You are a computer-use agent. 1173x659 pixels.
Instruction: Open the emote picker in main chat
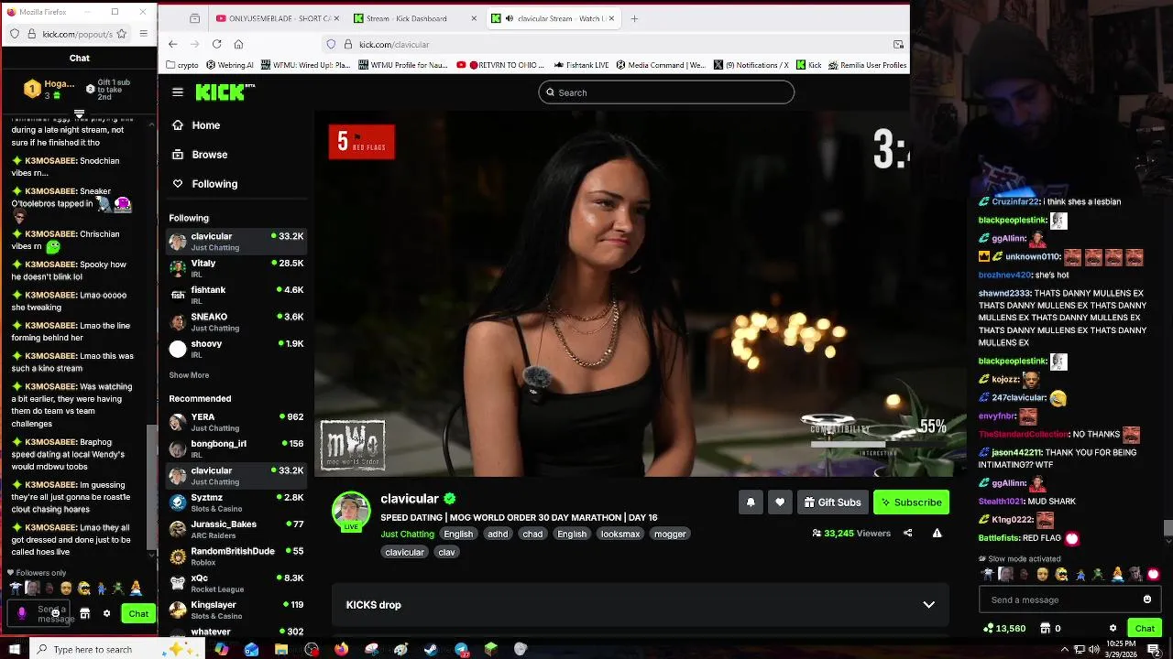(x=1146, y=600)
